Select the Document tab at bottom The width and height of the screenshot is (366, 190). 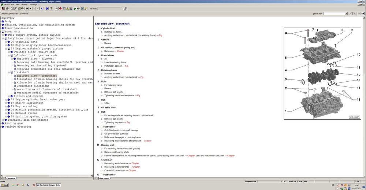tap(105, 178)
